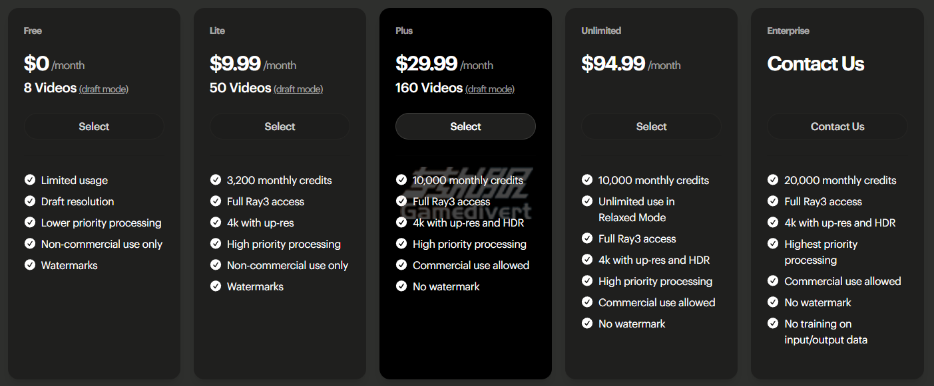Click the Enterprise Contact Us heading
Screen dimensions: 934x386
816,64
